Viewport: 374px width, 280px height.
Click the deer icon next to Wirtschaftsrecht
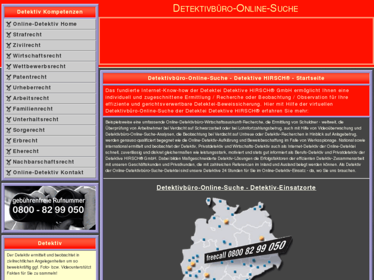[9, 56]
